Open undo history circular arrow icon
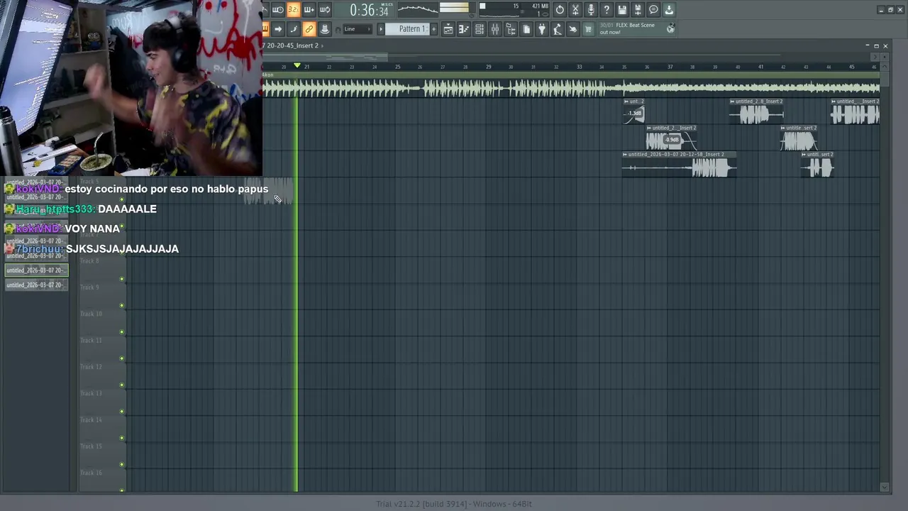The image size is (908, 511). click(560, 10)
